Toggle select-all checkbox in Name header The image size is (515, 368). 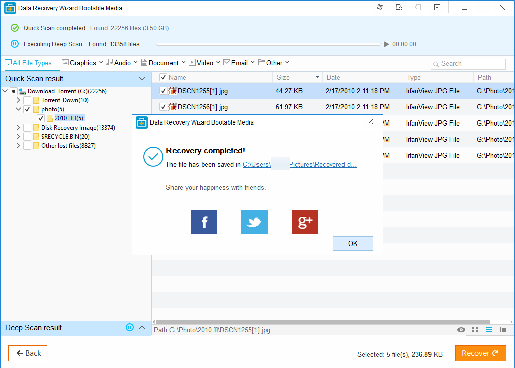pos(163,77)
